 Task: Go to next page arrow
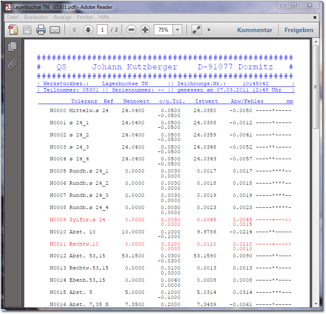88,30
